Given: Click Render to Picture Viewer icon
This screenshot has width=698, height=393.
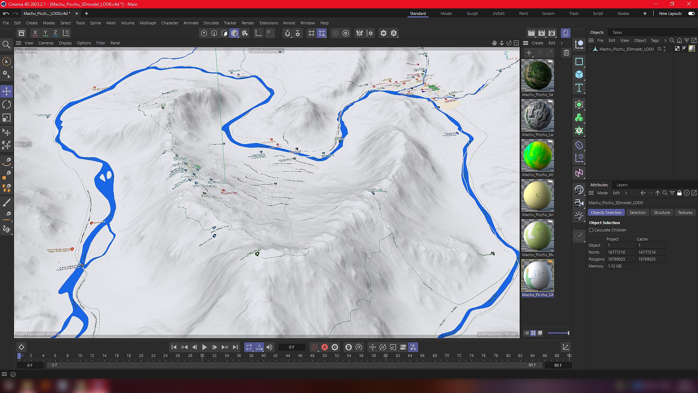Looking at the screenshot, I should [542, 33].
